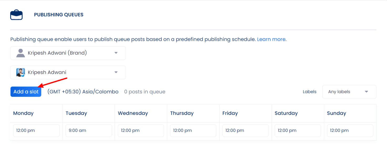Select Wednesday 12:00 pm time slot
This screenshot has height=152, width=387.
tap(141, 131)
